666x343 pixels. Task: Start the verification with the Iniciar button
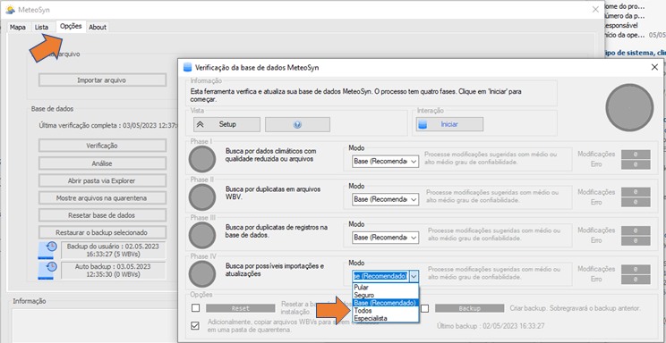point(449,125)
